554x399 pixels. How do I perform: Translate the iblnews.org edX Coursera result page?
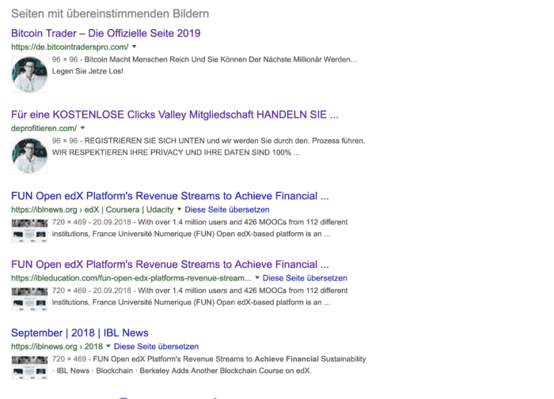pos(227,209)
